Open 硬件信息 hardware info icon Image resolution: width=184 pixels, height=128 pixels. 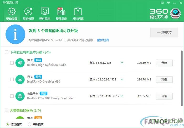click(x=45, y=14)
